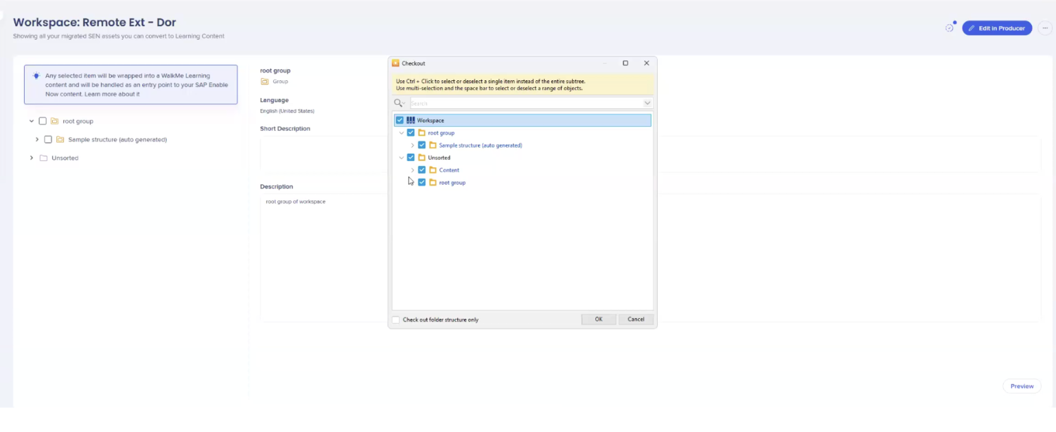Click the search magnifier icon in Checkout
The height and width of the screenshot is (432, 1056).
[398, 104]
